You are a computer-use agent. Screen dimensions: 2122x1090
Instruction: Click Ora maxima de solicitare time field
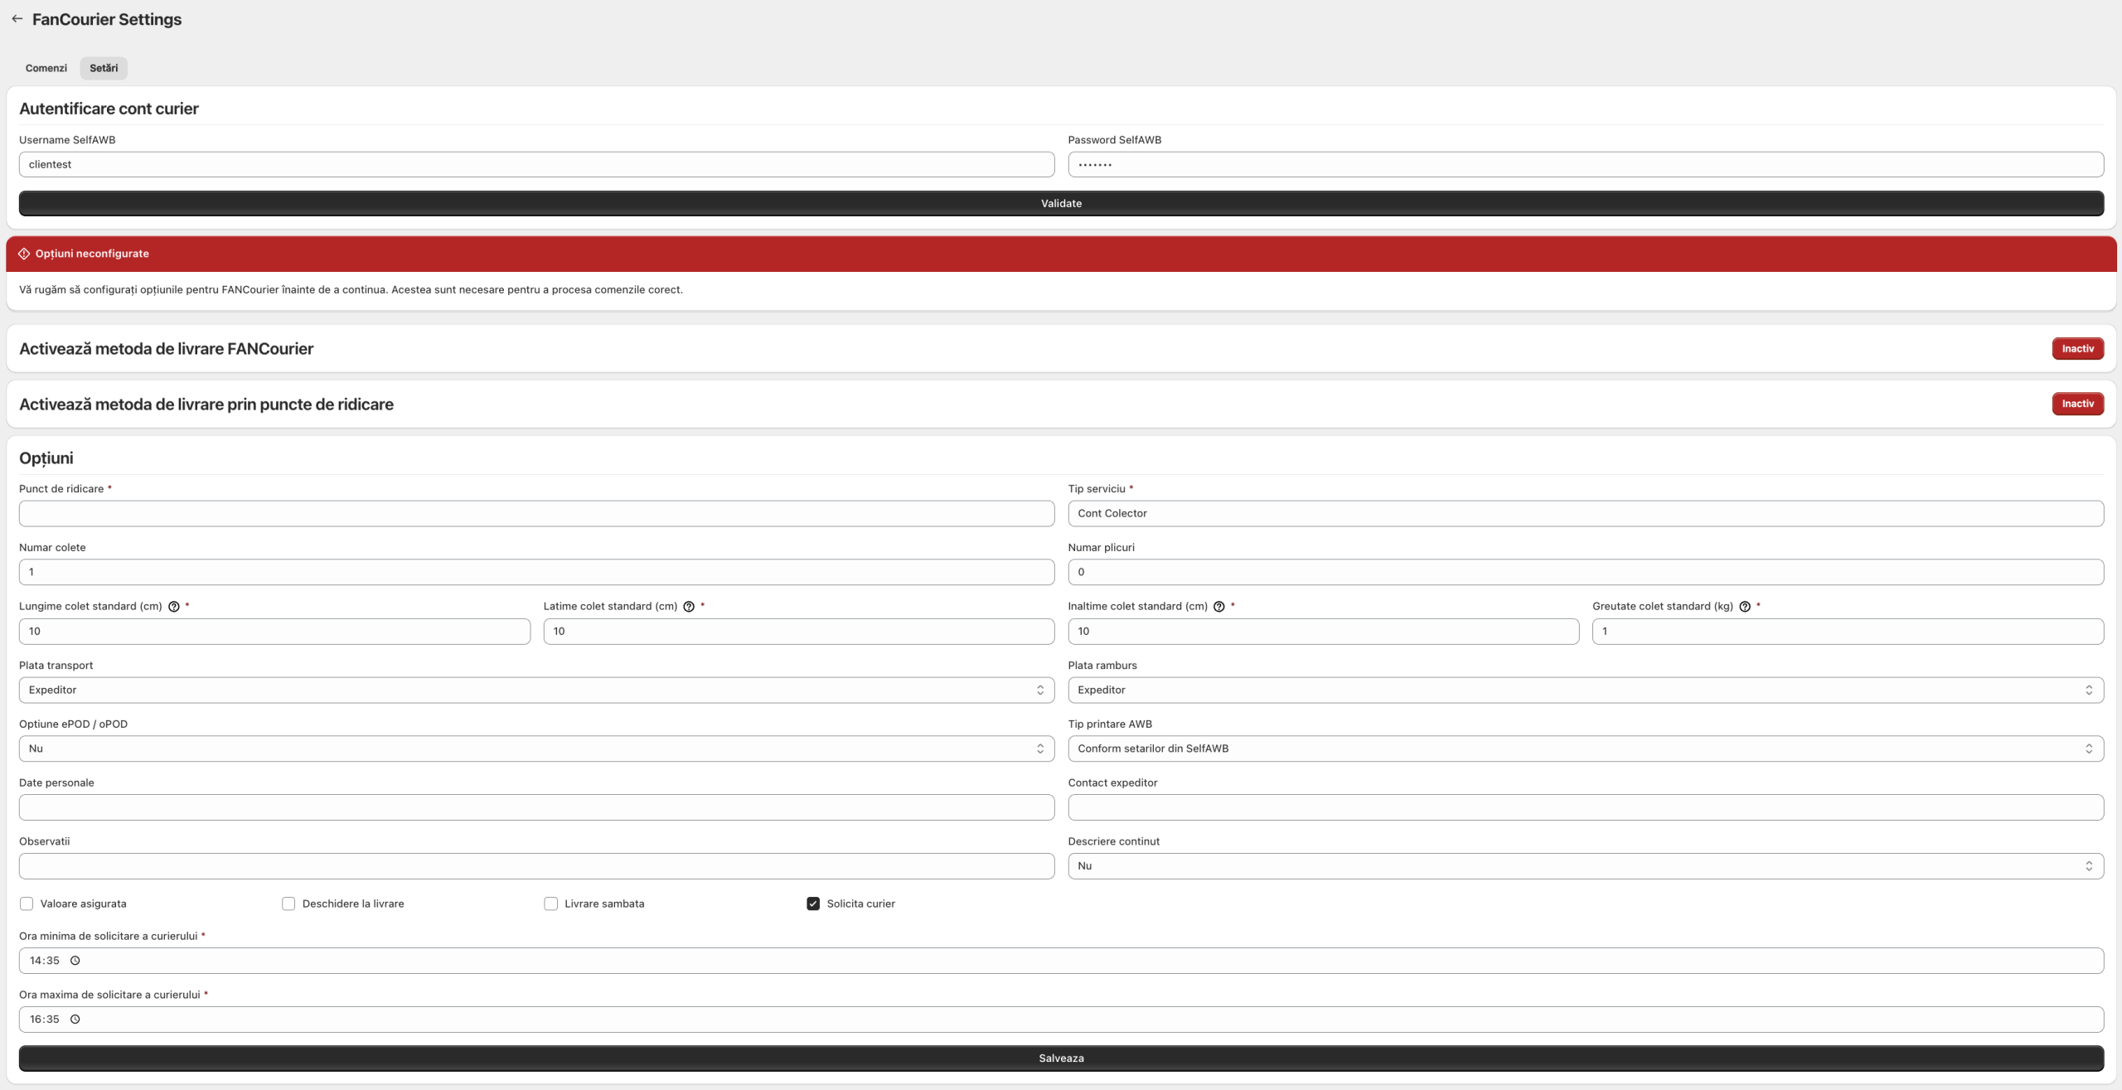coord(1061,1020)
